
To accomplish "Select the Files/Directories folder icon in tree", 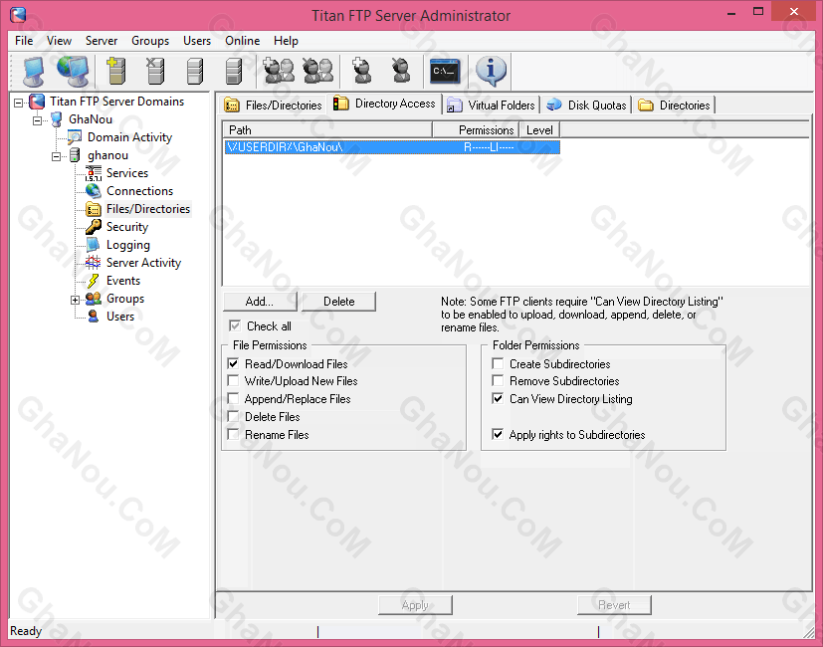I will pos(94,209).
